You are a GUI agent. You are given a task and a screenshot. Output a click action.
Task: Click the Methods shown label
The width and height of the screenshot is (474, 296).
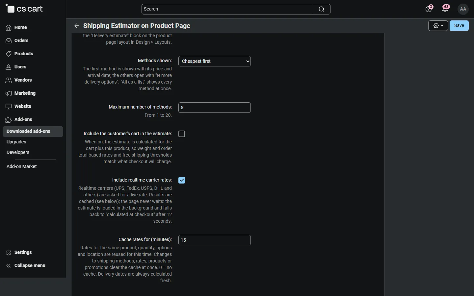click(155, 61)
